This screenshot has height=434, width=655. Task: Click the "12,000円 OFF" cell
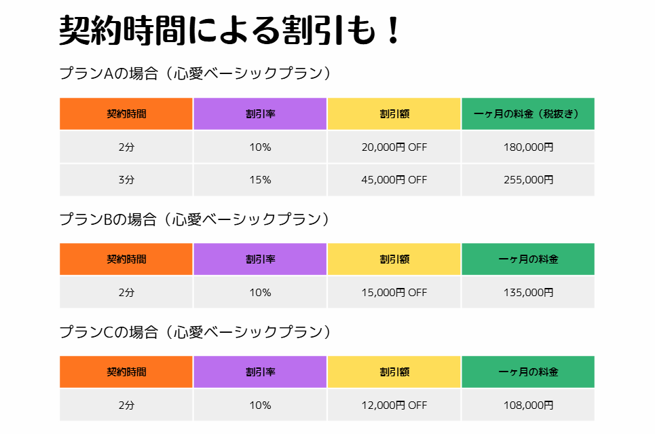point(394,405)
